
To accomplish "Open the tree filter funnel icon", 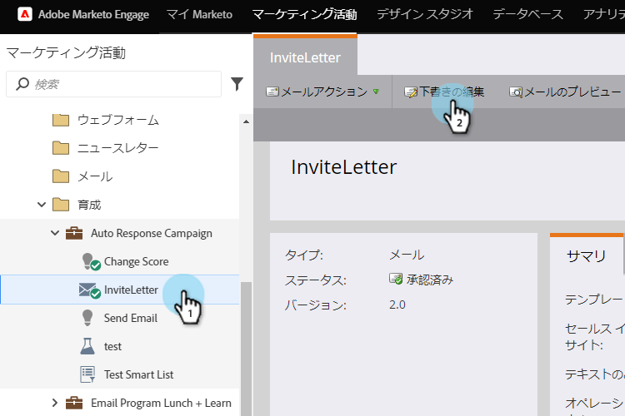I will click(x=237, y=83).
